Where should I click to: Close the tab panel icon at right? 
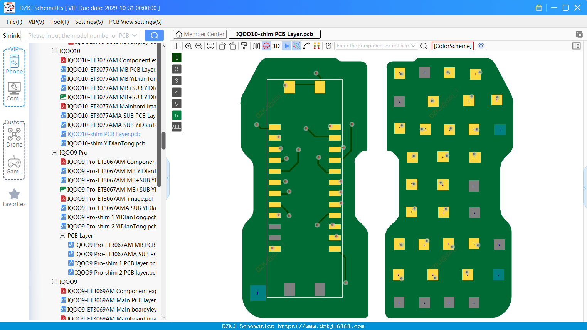pyautogui.click(x=579, y=34)
